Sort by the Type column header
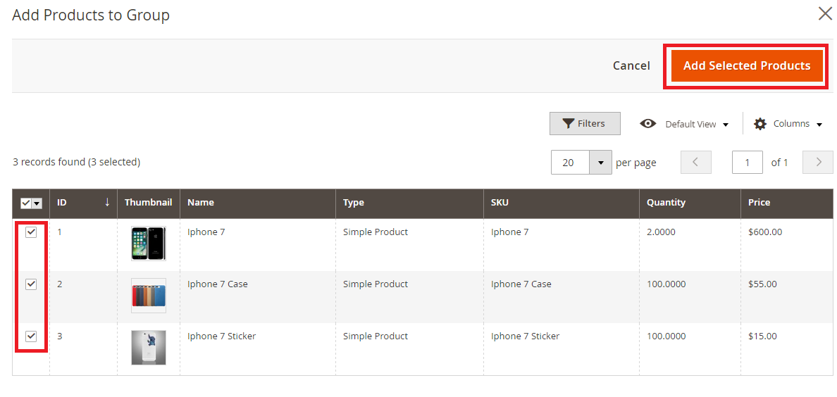 (x=409, y=203)
